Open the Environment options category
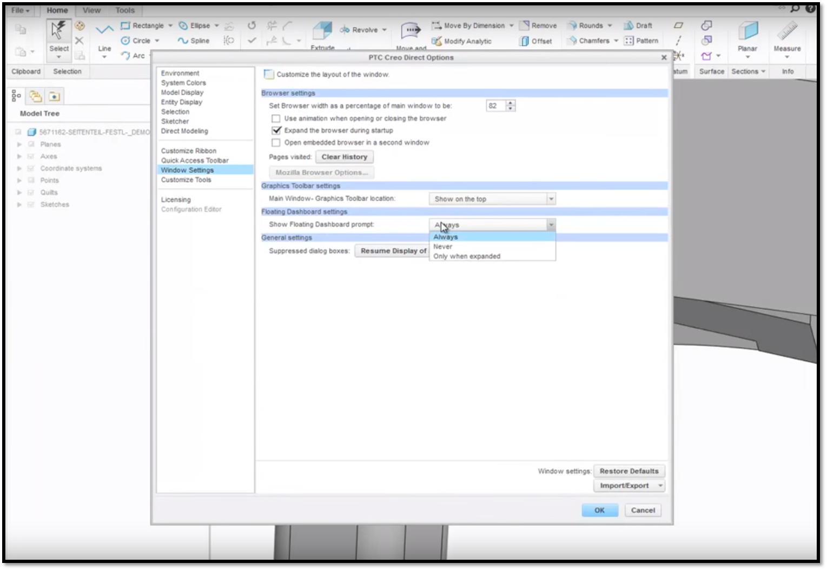 point(180,73)
